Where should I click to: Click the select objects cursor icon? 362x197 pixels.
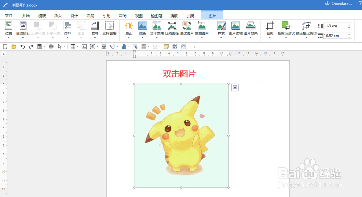pyautogui.click(x=60, y=46)
